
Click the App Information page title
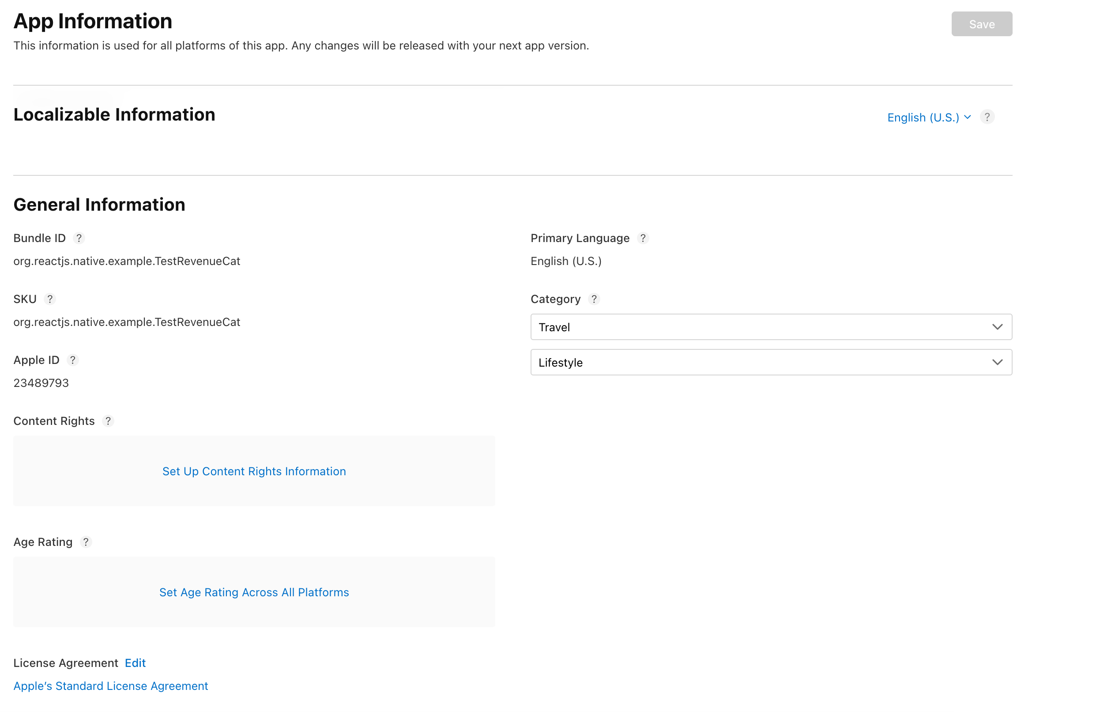point(93,21)
